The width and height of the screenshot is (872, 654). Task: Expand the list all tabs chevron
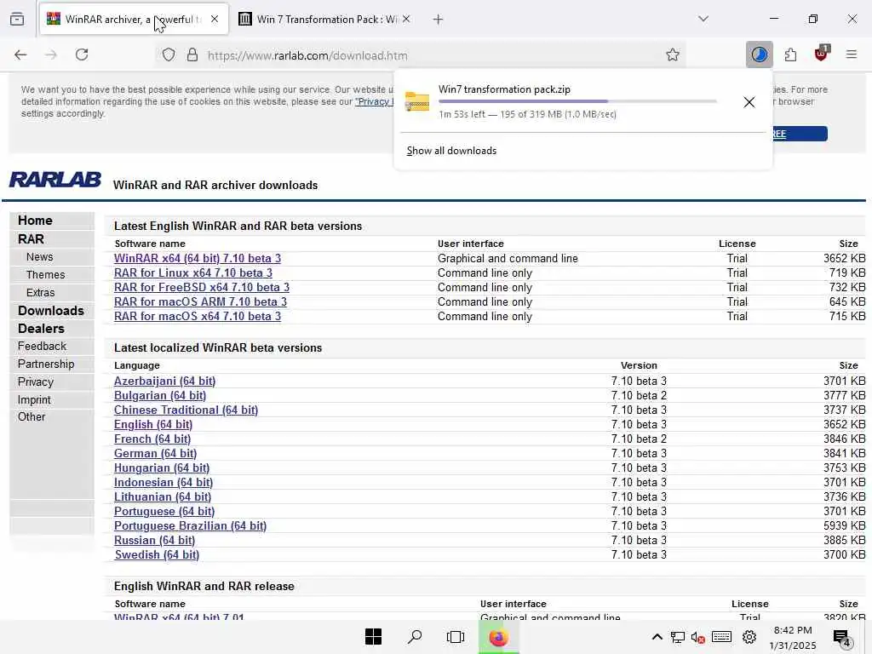[x=703, y=19]
